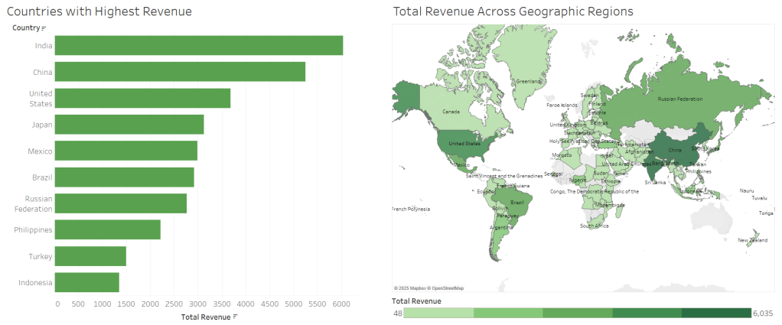
Task: Click the sort icon next to Total Revenue axis label
Action: coord(236,317)
